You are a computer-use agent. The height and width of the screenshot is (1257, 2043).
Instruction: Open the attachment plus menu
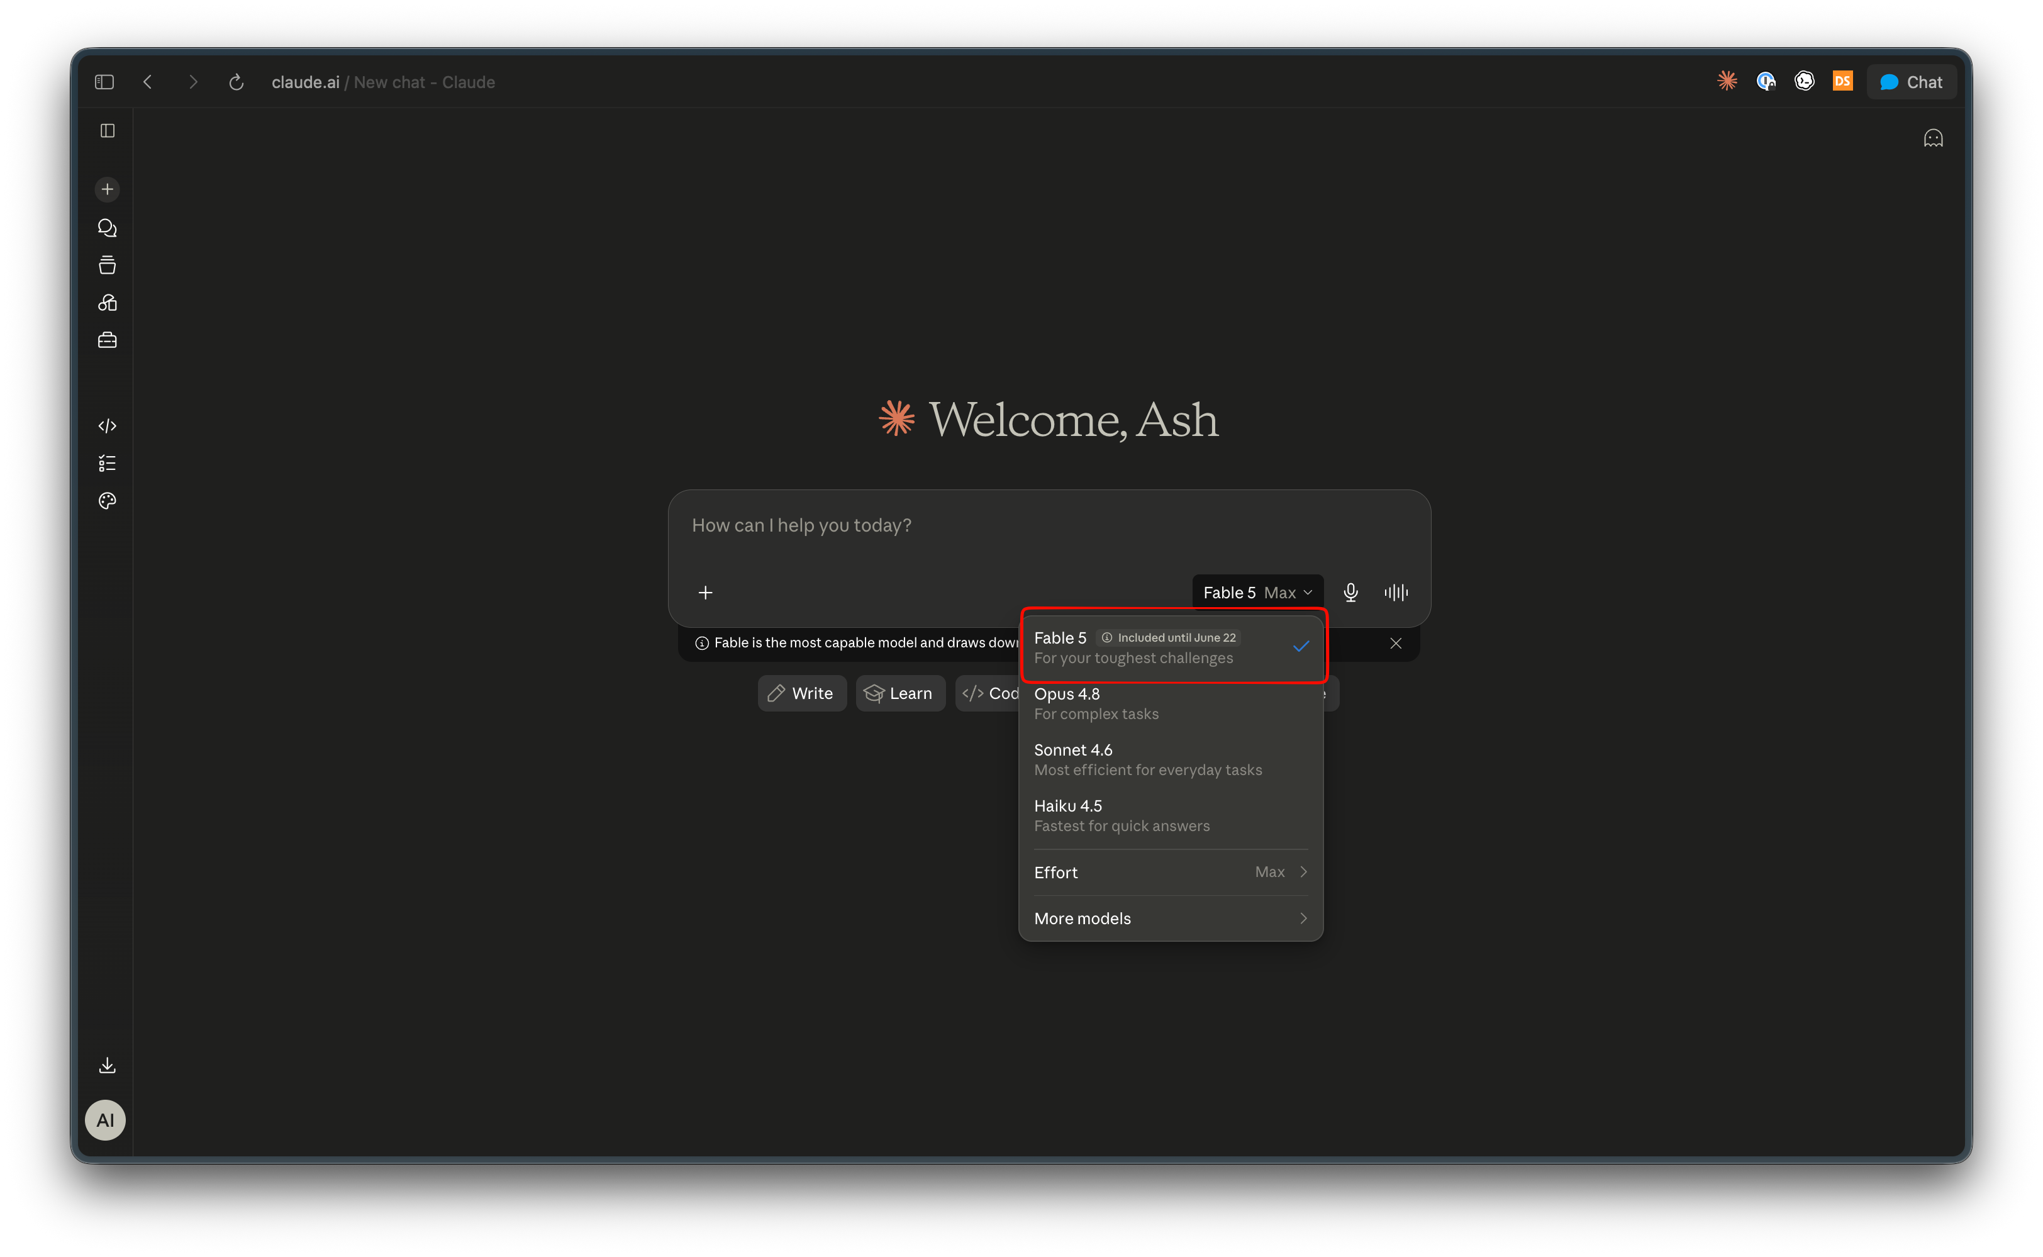(705, 593)
